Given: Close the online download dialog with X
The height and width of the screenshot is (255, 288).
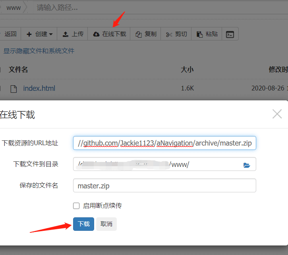Looking at the screenshot, I should pyautogui.click(x=277, y=114).
